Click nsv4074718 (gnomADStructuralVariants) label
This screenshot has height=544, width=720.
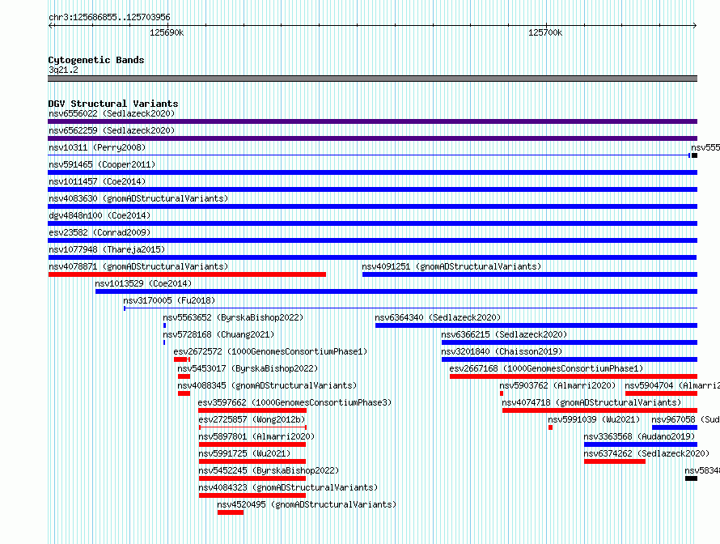point(591,402)
